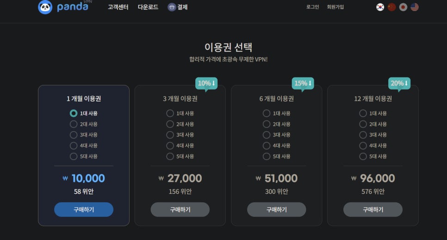The width and height of the screenshot is (447, 240).
Task: Switch language to Japanese flag
Action: tap(403, 7)
